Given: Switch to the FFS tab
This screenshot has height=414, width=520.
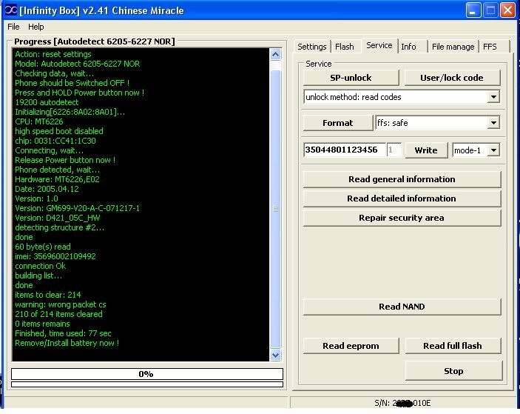Looking at the screenshot, I should pyautogui.click(x=490, y=47).
